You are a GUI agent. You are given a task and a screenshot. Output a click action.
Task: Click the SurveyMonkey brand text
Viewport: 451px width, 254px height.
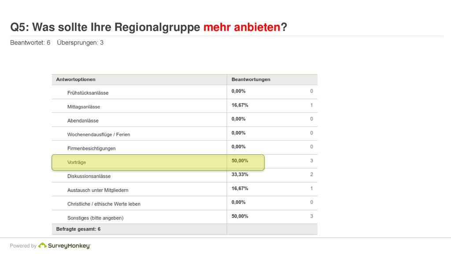click(x=69, y=246)
